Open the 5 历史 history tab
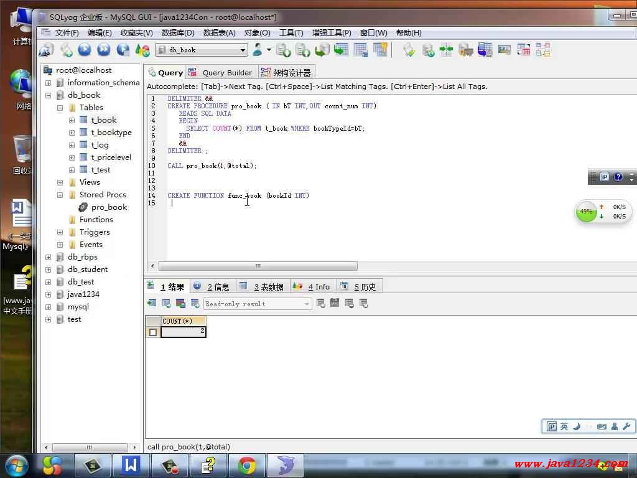The width and height of the screenshot is (637, 478). 360,287
